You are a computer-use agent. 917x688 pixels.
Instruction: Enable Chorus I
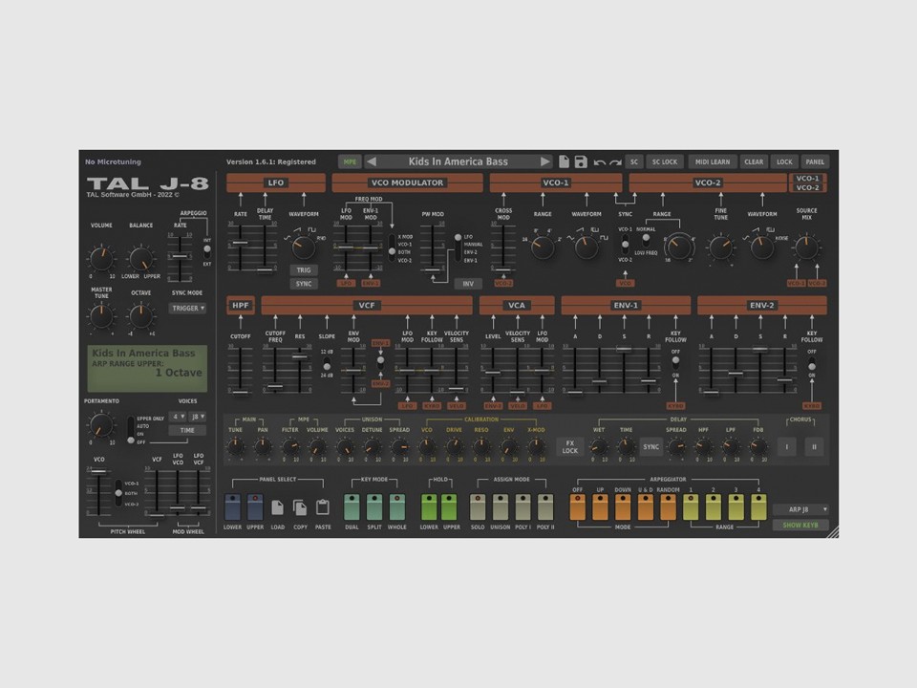[x=786, y=446]
